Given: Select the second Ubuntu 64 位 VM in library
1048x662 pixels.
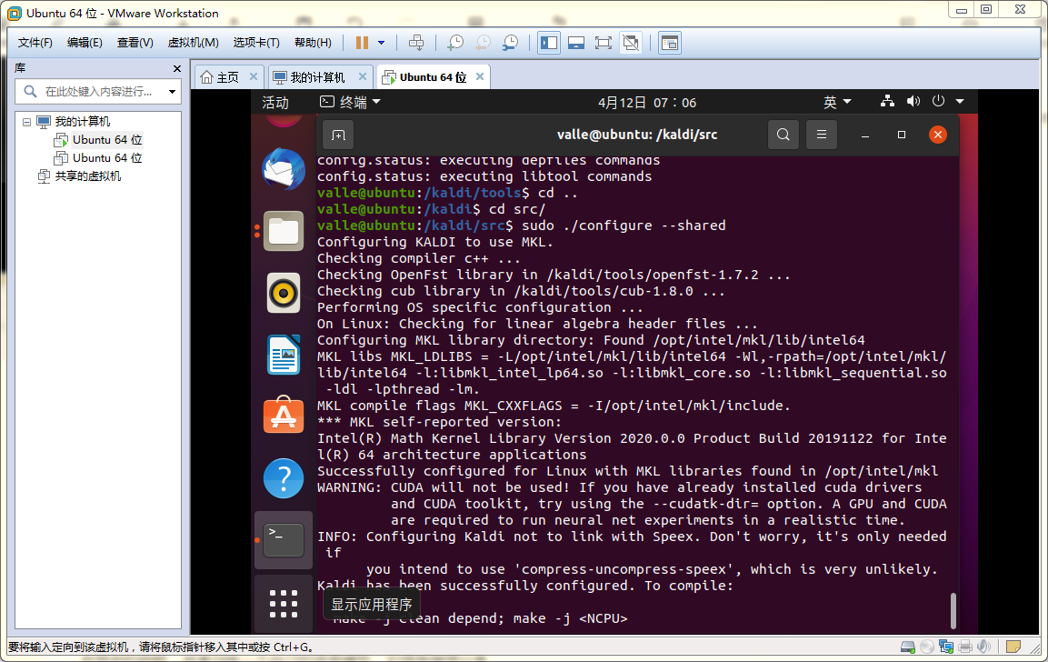Looking at the screenshot, I should (x=107, y=158).
